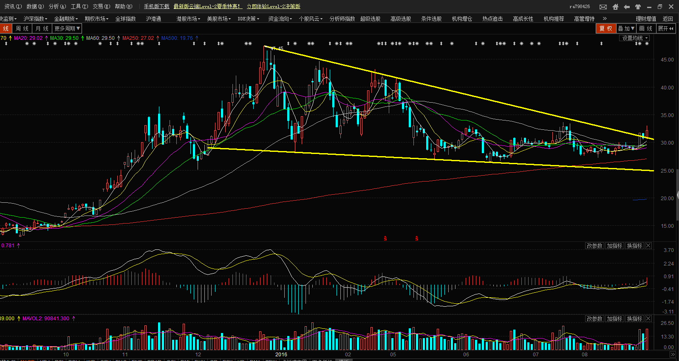Open 资金流向 dropdown
This screenshot has width=679, height=361.
click(280, 19)
